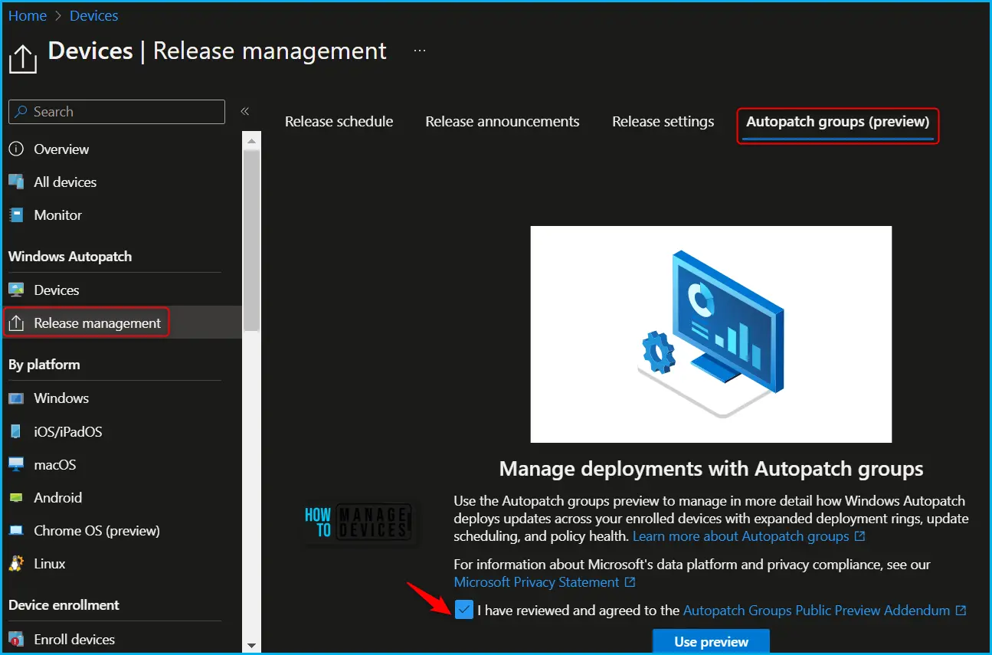Click the large Release management header icon
The width and height of the screenshot is (992, 655).
tap(23, 58)
